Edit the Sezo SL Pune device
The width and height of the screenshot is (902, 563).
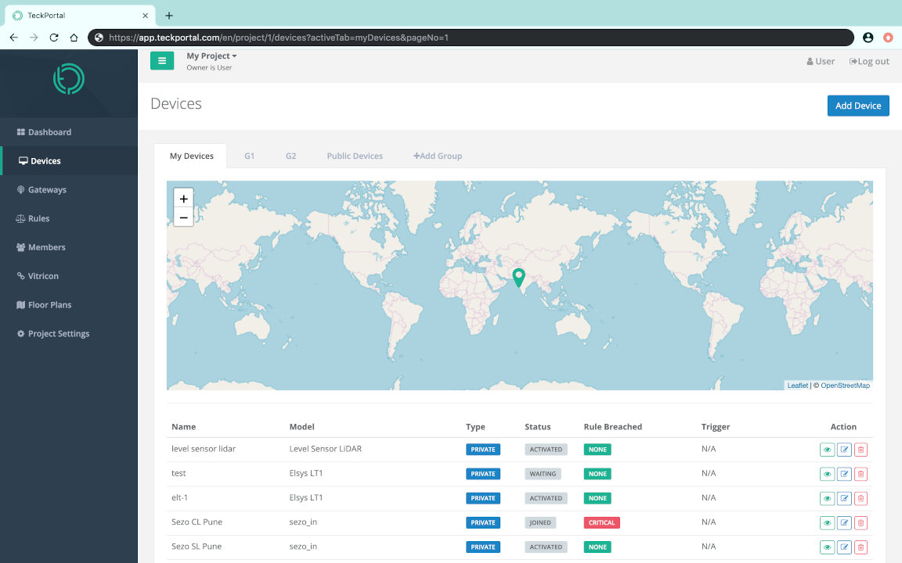pyautogui.click(x=844, y=547)
